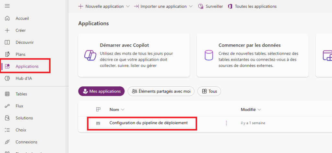
Task: Click the Connexions plug icon
Action: 7,142
